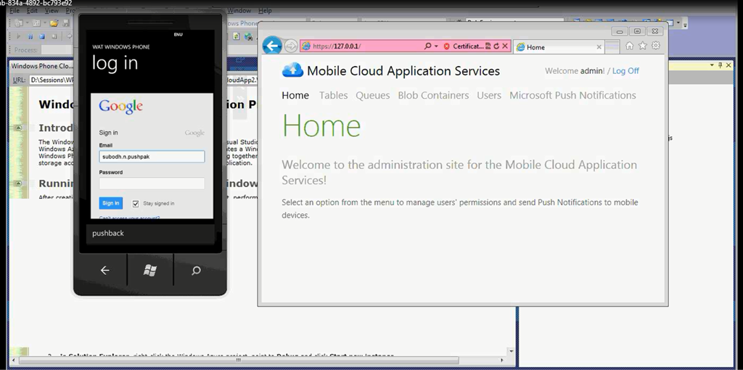Click the horizontal scrollbar thumb in document window
743x370 pixels.
[239, 361]
